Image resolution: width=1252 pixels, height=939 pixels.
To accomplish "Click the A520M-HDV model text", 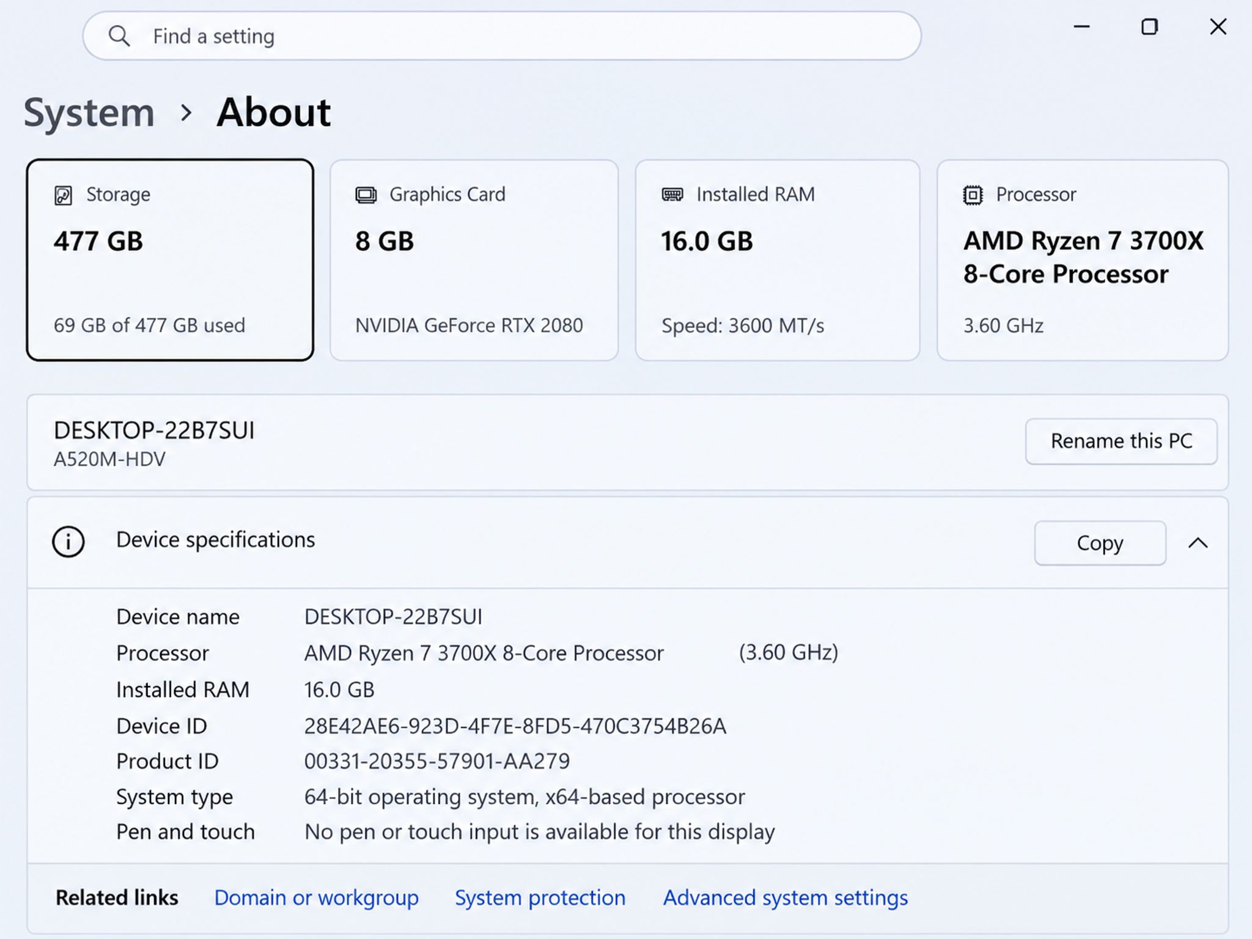I will [109, 459].
